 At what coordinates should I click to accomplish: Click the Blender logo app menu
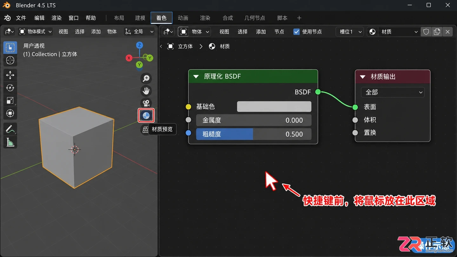coord(7,18)
